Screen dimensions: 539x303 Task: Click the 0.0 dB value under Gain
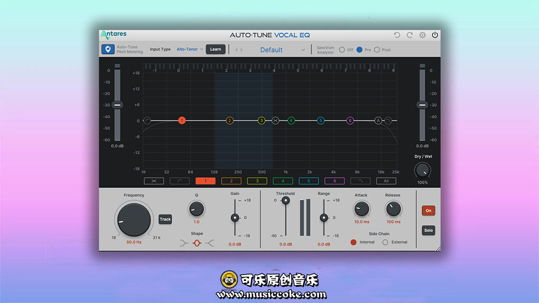coord(235,245)
